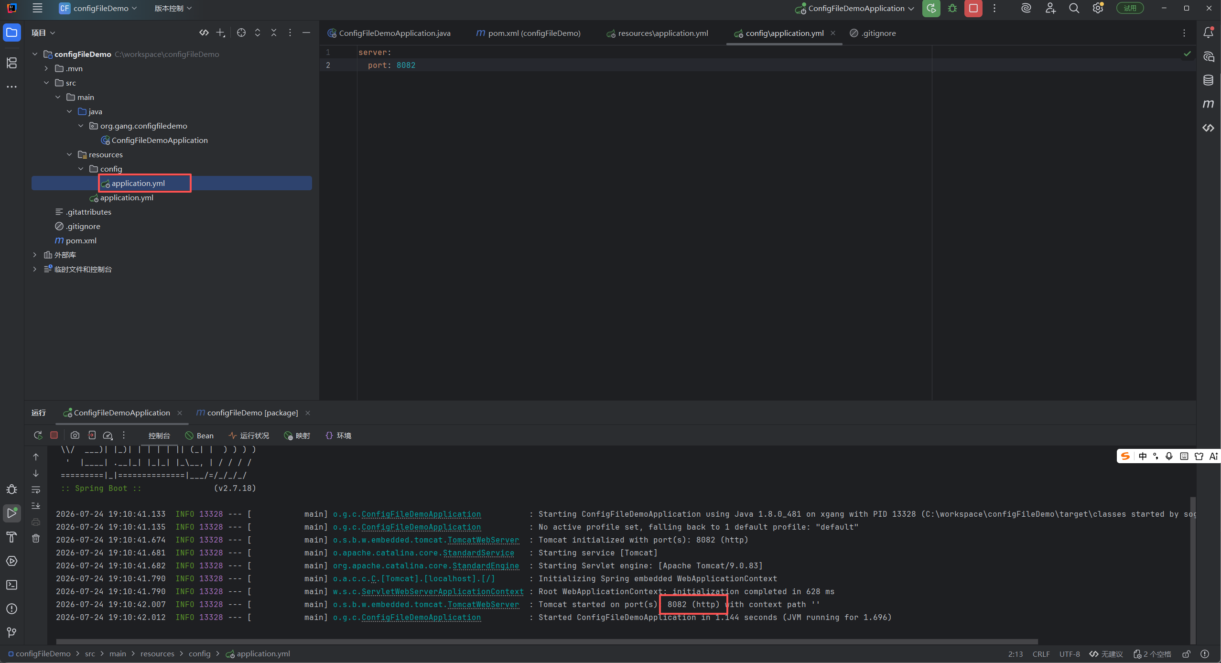Open configFileDemo [package] run tab
This screenshot has width=1221, height=663.
point(247,413)
